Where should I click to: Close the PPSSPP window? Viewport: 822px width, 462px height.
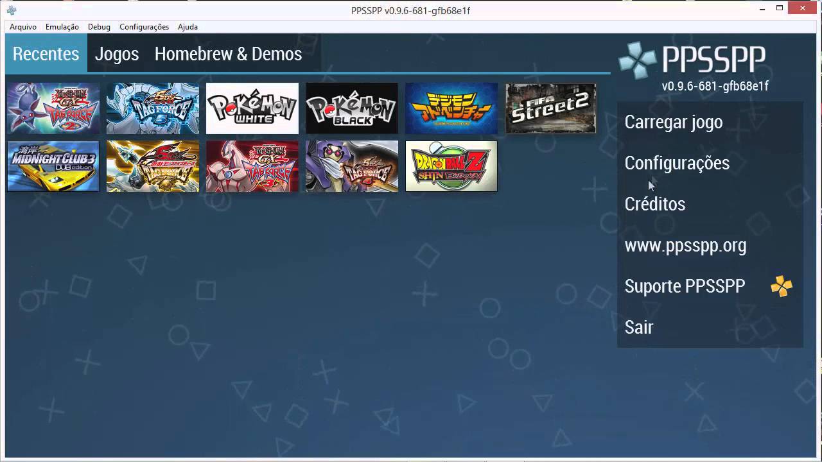[x=803, y=8]
